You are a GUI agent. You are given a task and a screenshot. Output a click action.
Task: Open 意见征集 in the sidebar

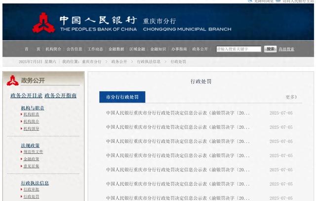pyautogui.click(x=31, y=166)
